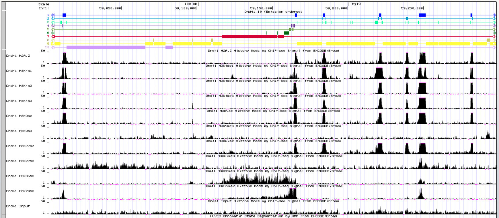
Task: Click the left double-arrow on segmentation row 5
Action: [53, 29]
